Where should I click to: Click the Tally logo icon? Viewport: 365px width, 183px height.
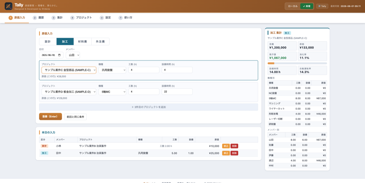[9, 6]
